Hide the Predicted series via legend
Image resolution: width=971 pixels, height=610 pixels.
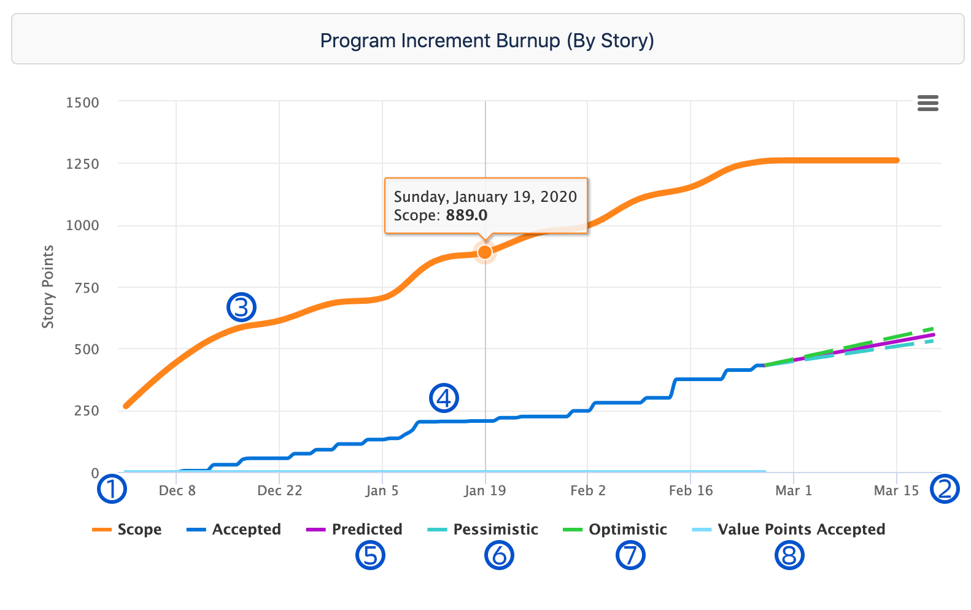pos(354,529)
